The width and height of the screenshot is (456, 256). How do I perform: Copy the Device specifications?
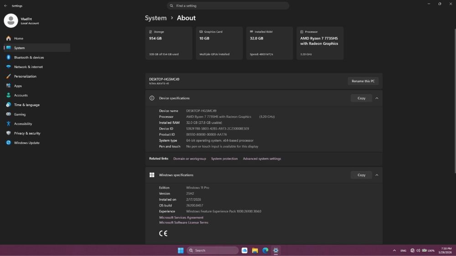(x=361, y=98)
